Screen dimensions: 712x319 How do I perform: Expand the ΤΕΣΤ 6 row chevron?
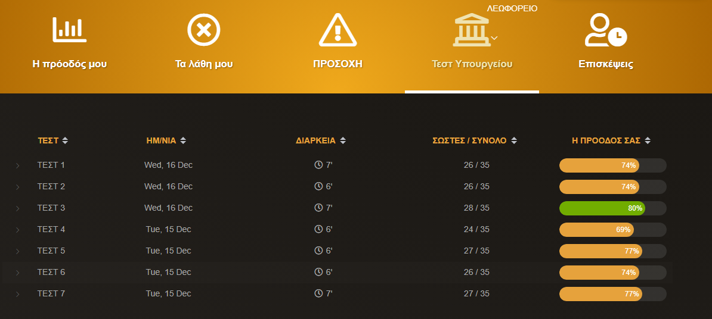click(17, 273)
